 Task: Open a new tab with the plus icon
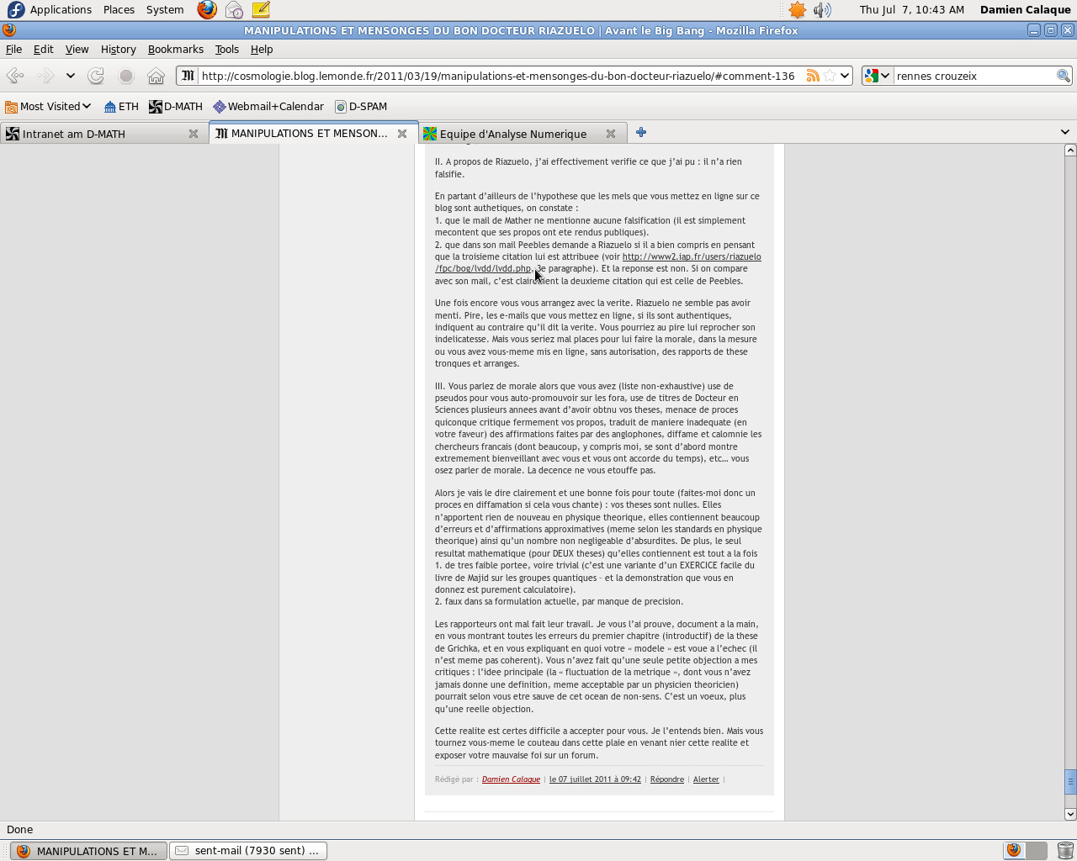(641, 133)
